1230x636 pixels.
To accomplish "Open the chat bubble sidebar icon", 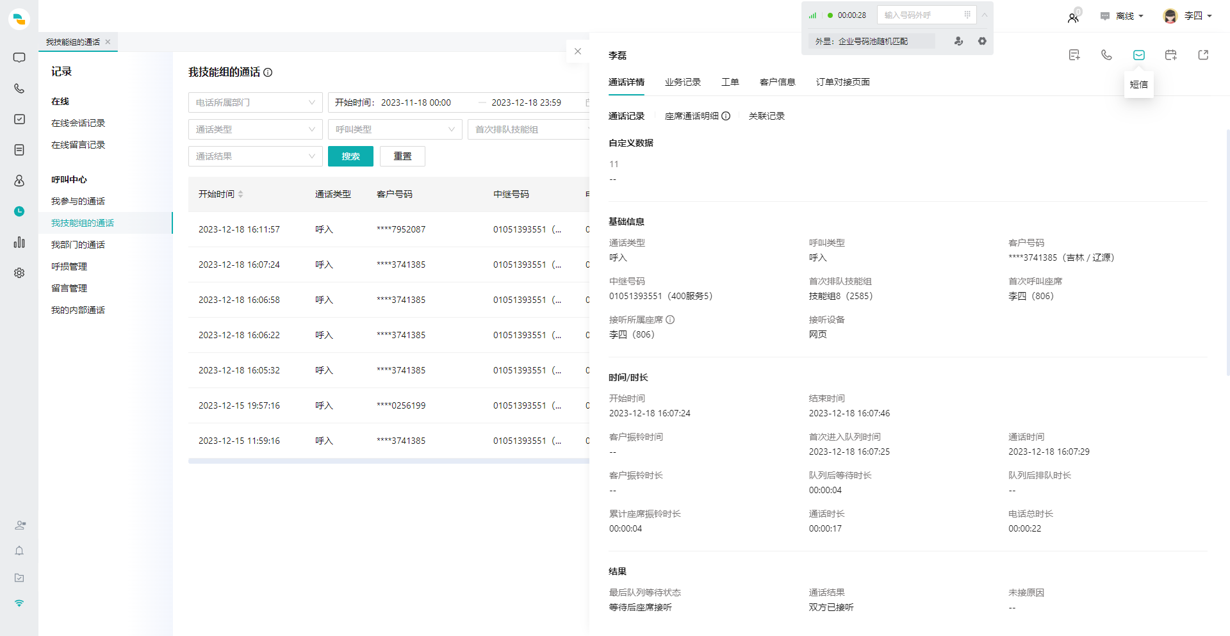I will 19,58.
